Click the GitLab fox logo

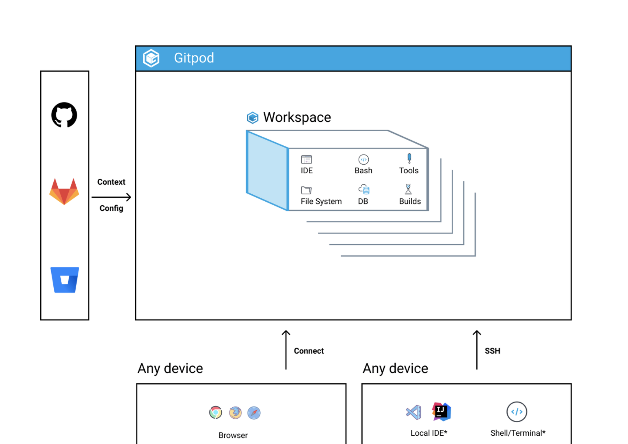pyautogui.click(x=64, y=191)
